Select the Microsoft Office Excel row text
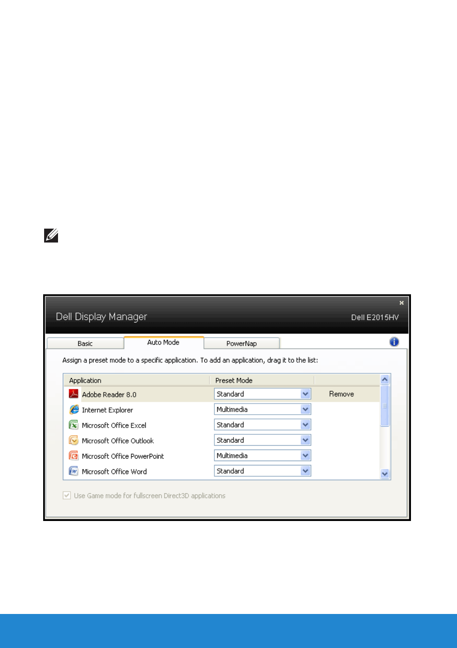 (114, 425)
